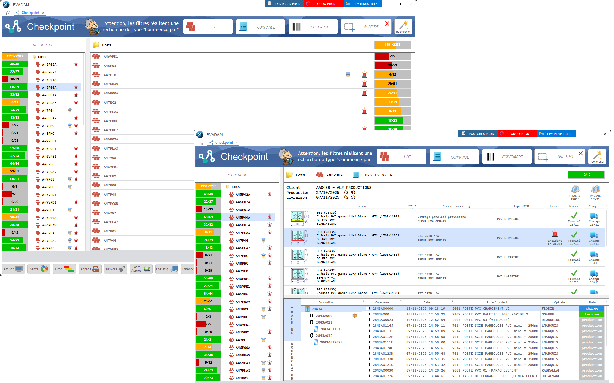Image resolution: width=614 pixels, height=383 pixels.
Task: Select lot A47PLAX in front window tree
Action: 243,233
